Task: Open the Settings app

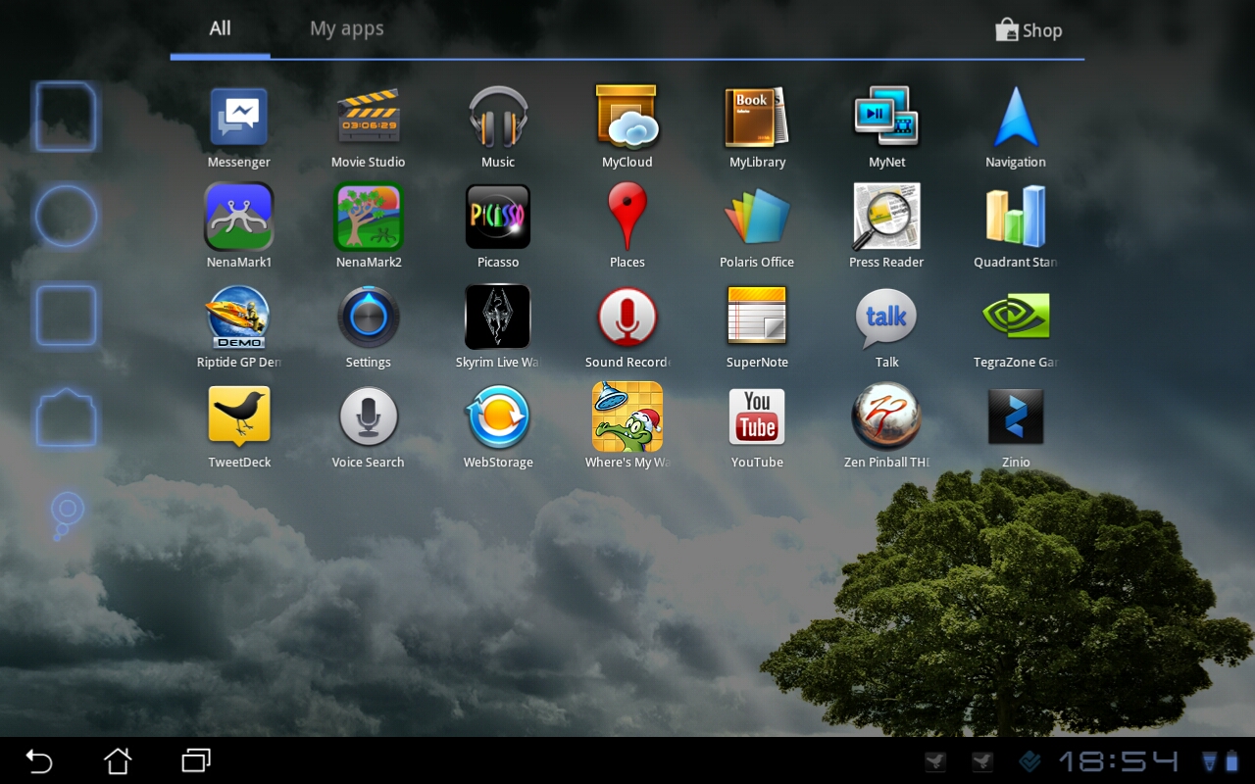Action: (369, 326)
